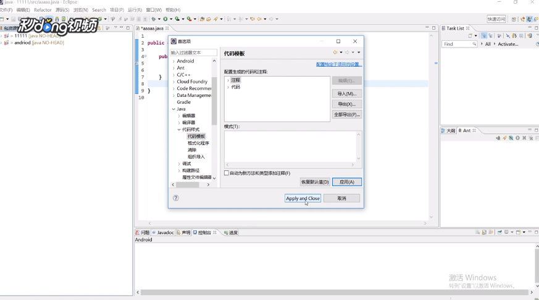Expand the 代码 template node

(x=228, y=87)
